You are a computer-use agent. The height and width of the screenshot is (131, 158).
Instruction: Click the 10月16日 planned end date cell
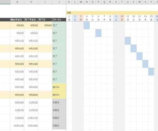tap(31, 126)
